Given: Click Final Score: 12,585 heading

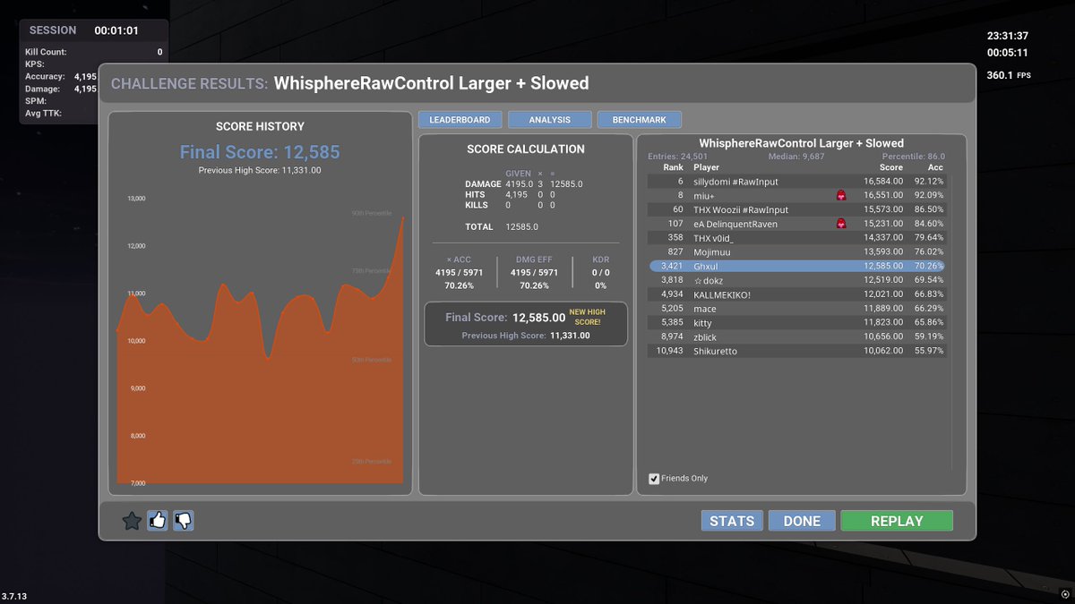Looking at the screenshot, I should [260, 152].
